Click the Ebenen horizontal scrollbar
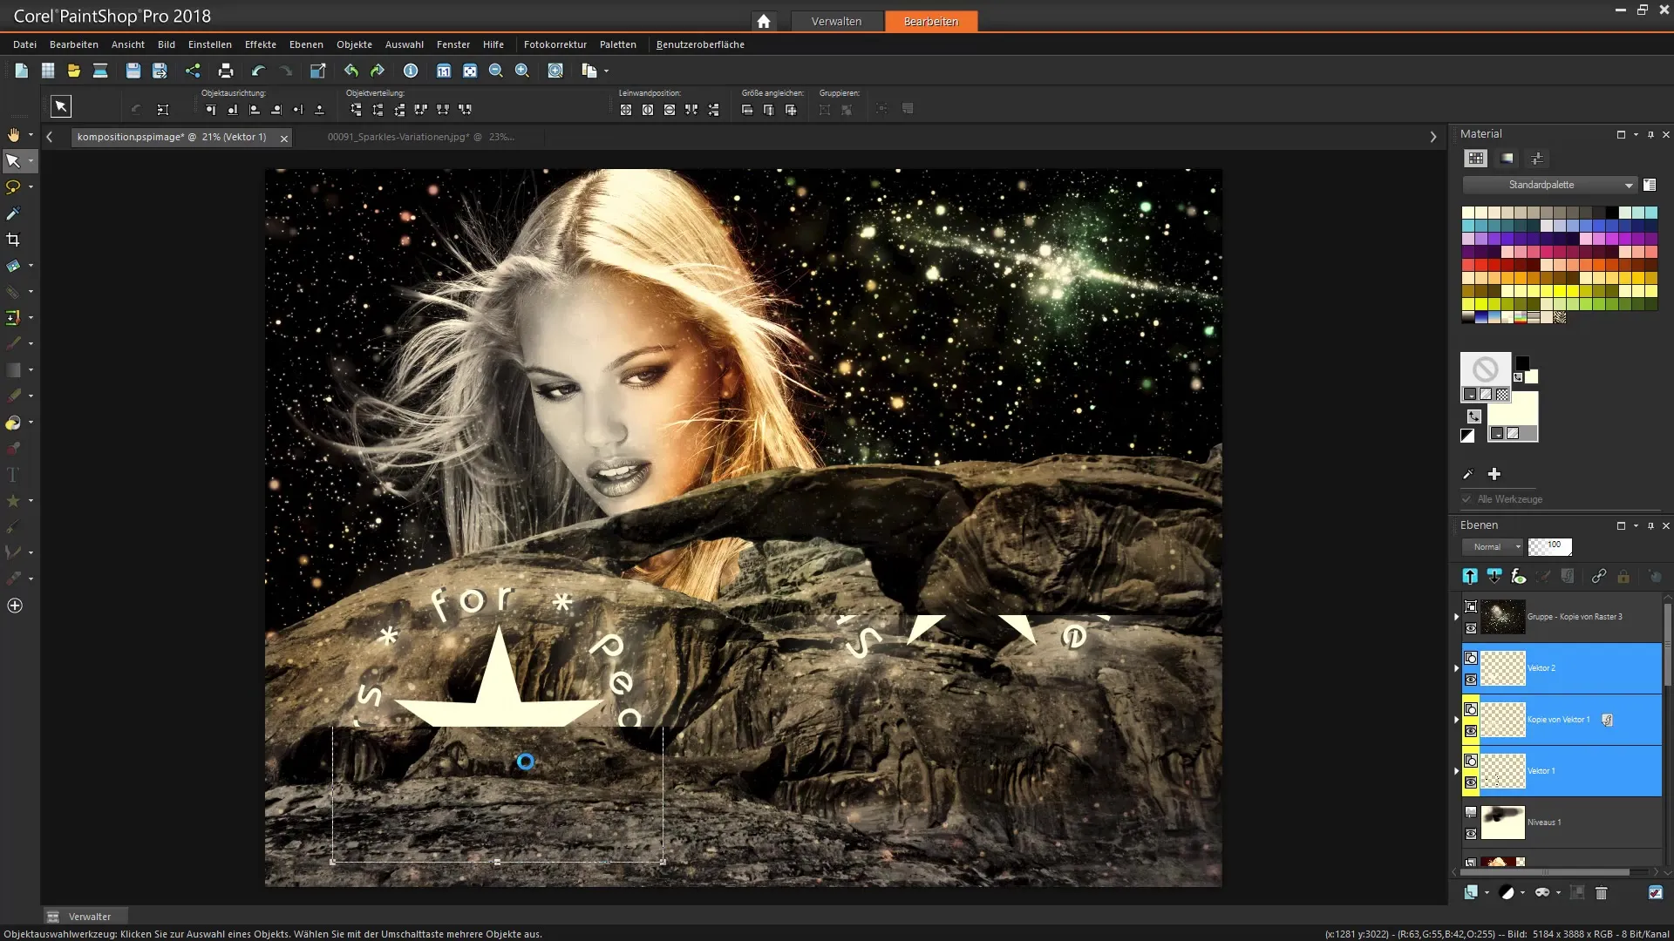 1545,871
